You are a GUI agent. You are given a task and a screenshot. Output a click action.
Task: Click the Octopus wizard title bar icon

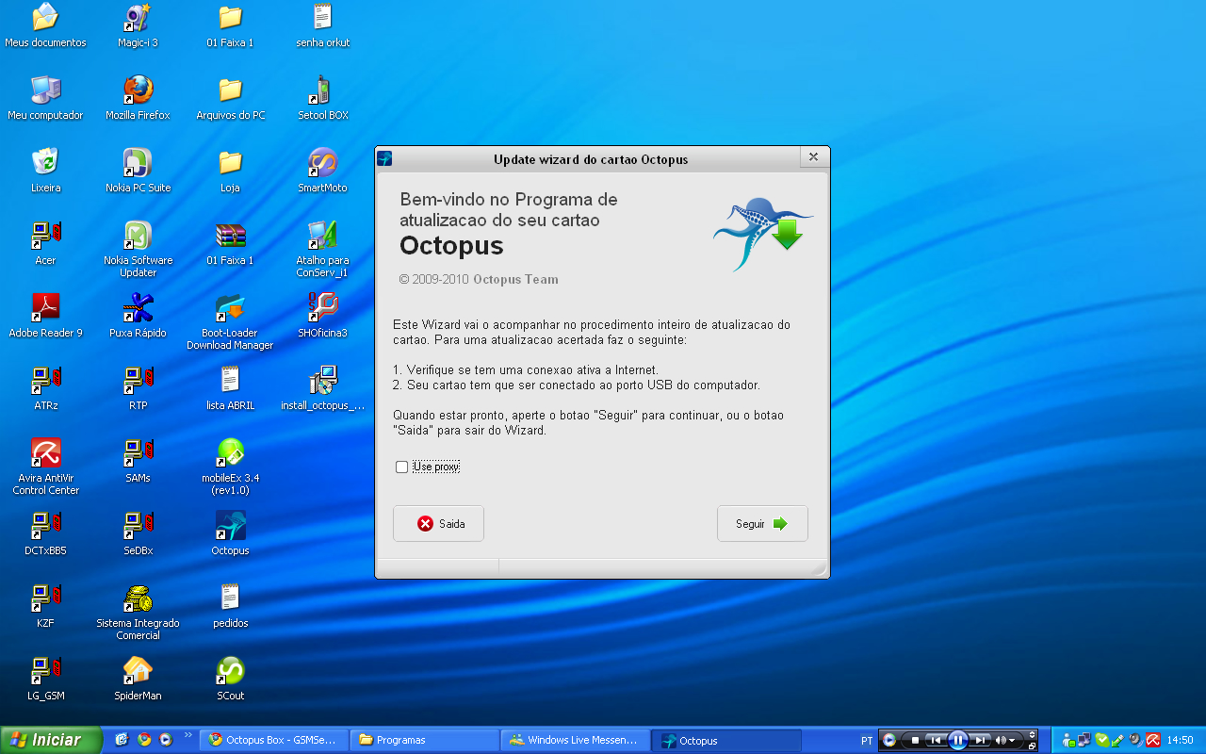pyautogui.click(x=384, y=158)
